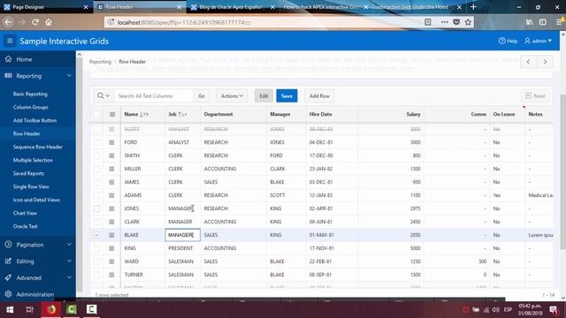Go to previous page arrow
This screenshot has width=566, height=318.
[x=529, y=62]
